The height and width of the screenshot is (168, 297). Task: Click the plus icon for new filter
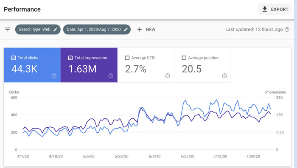tap(140, 29)
